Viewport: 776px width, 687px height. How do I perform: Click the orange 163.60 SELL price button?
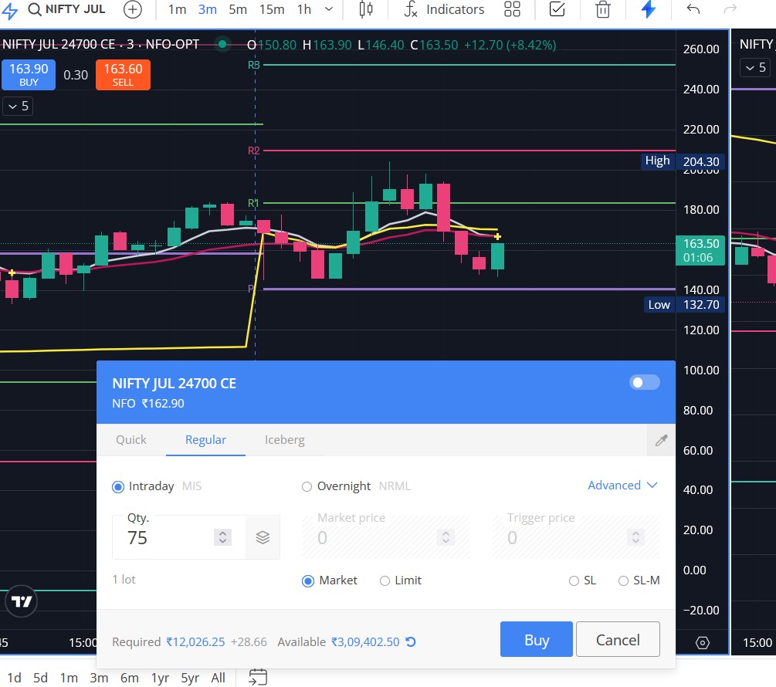pyautogui.click(x=123, y=75)
